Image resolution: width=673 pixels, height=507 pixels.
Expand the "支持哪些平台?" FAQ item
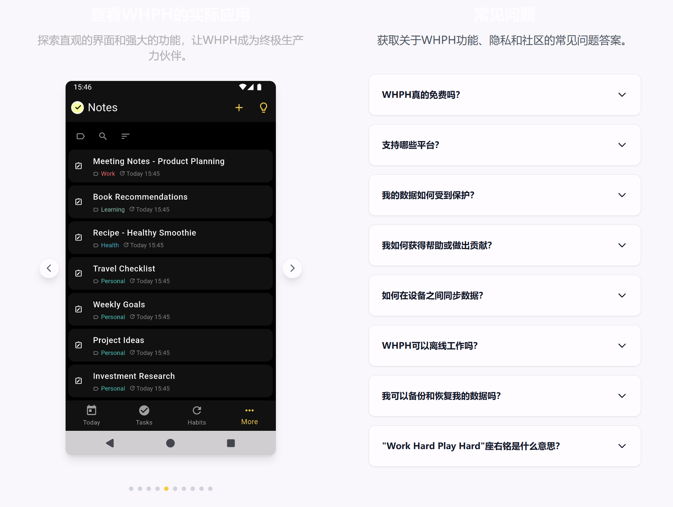click(504, 145)
